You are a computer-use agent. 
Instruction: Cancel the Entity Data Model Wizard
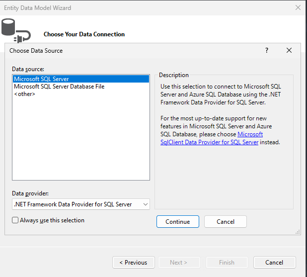click(x=275, y=262)
